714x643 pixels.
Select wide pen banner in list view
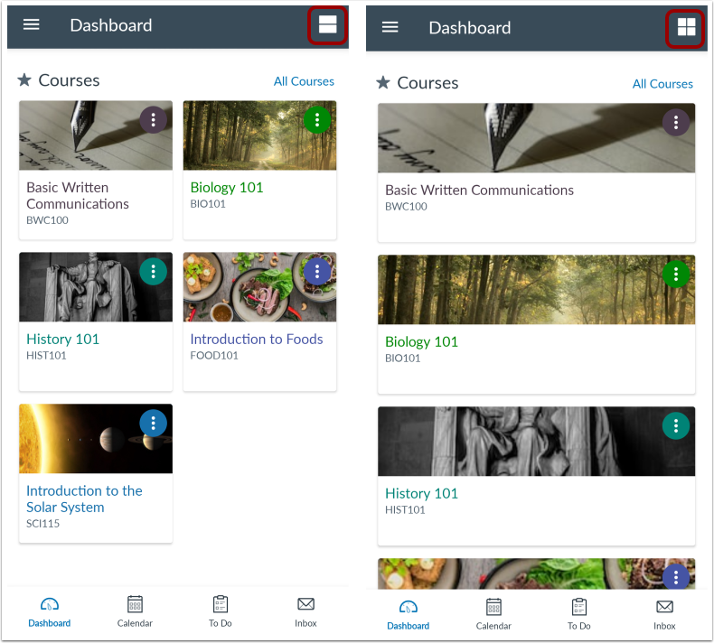[x=537, y=138]
